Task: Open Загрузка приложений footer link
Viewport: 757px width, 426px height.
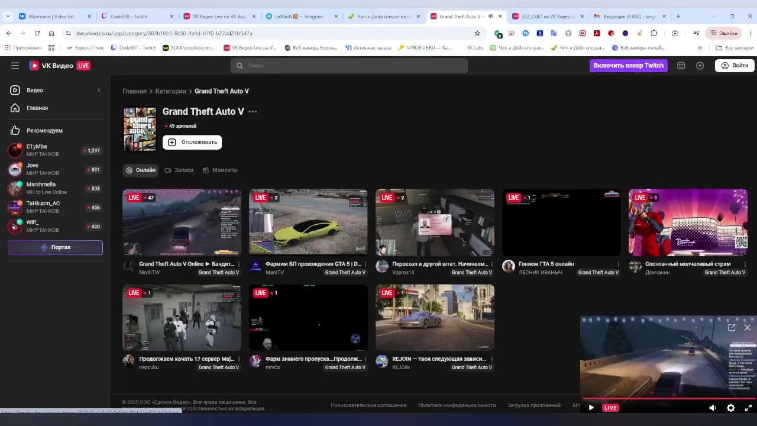Action: tap(534, 405)
